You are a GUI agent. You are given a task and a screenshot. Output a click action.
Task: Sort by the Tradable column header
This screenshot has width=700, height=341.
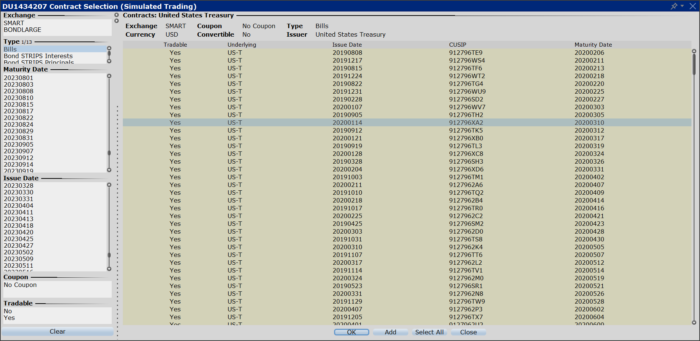(175, 44)
